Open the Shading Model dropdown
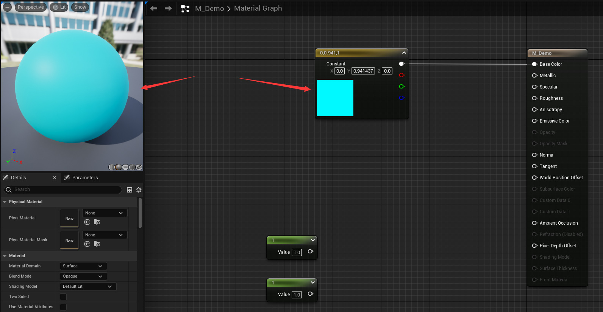The height and width of the screenshot is (312, 603). coord(88,287)
